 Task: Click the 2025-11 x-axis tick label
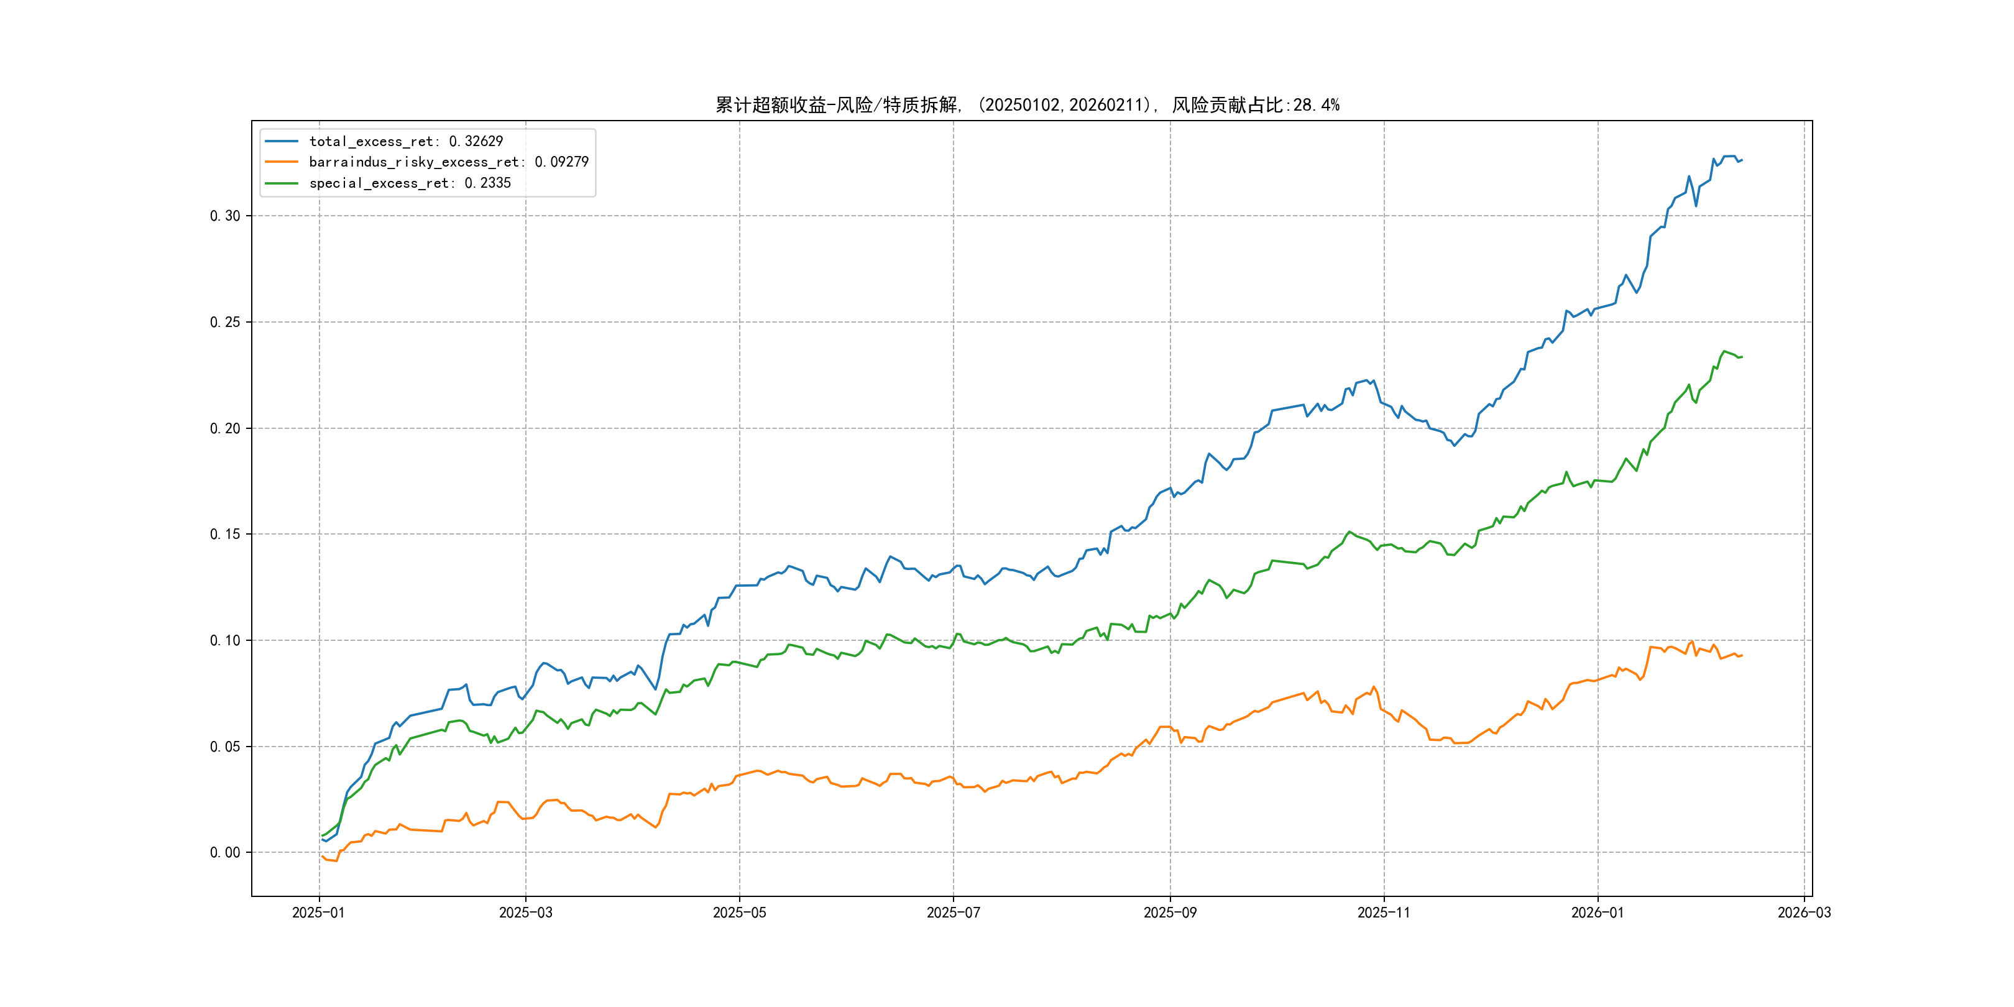[1384, 913]
